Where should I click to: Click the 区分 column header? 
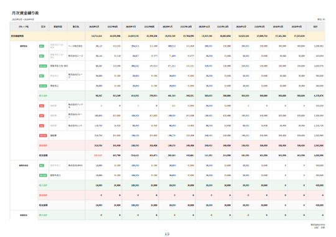point(44,27)
